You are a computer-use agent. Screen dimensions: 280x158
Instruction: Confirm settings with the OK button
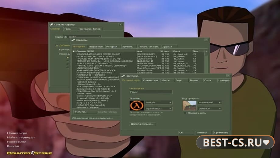186,132
